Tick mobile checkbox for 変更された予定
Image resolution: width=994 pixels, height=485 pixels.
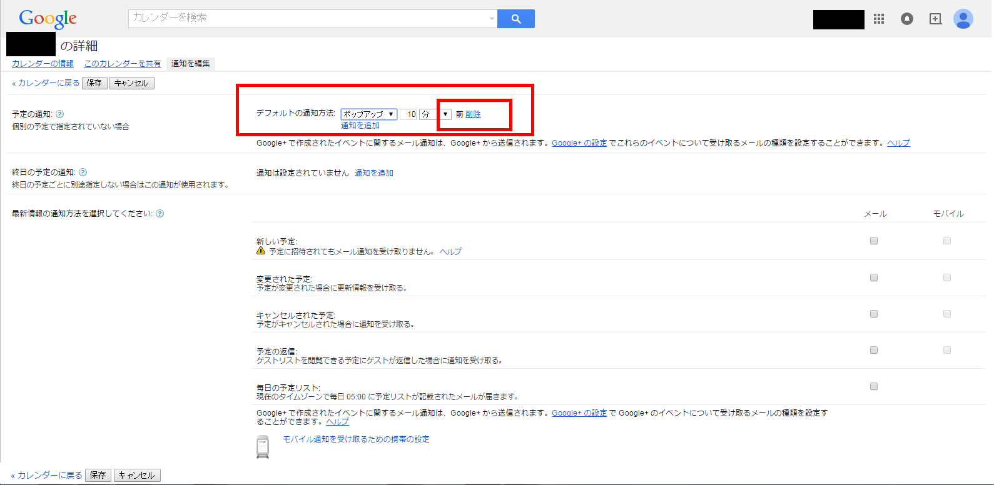pyautogui.click(x=947, y=277)
